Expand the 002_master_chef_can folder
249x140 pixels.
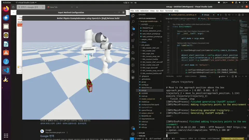tap(150, 48)
